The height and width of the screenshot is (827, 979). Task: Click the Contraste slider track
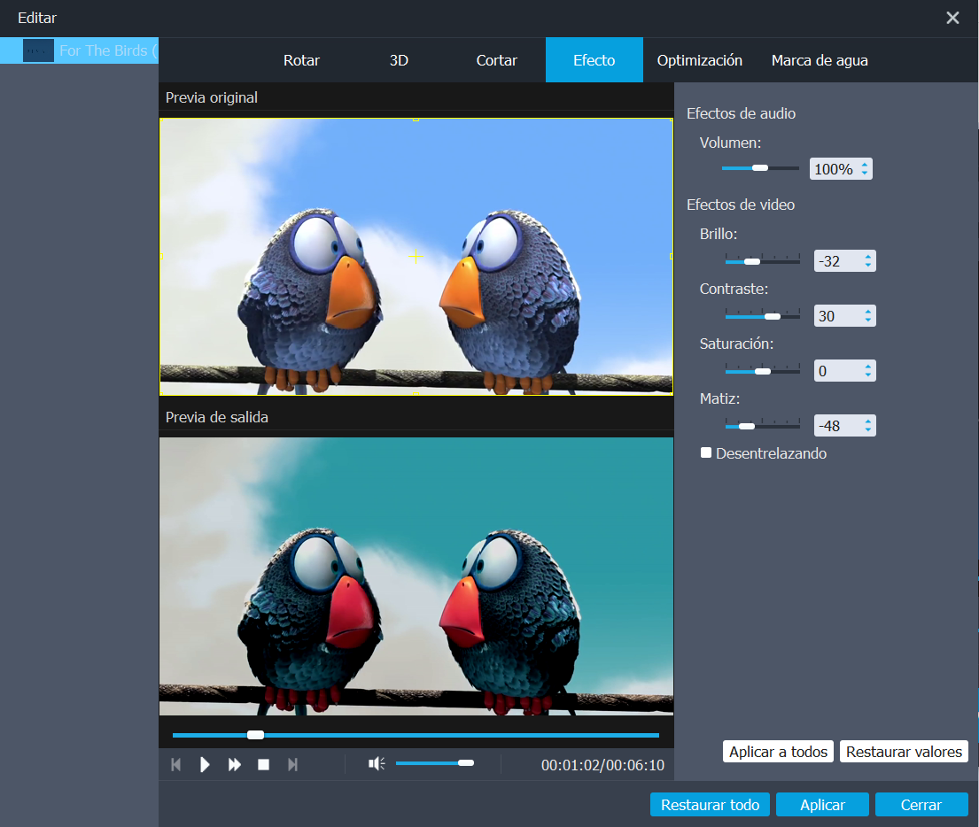tap(762, 316)
